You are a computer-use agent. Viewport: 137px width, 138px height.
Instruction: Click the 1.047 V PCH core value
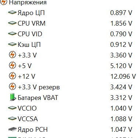click(x=121, y=130)
